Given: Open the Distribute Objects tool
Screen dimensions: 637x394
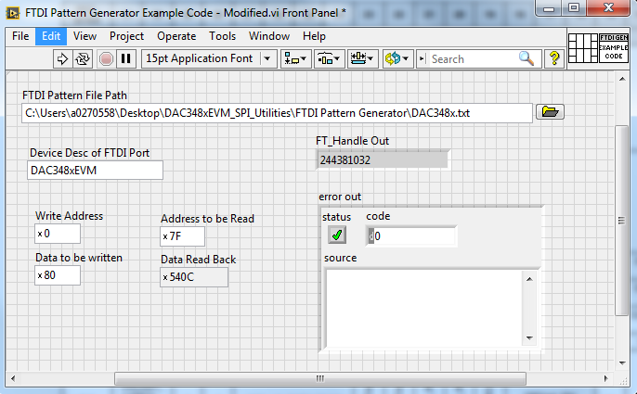Looking at the screenshot, I should point(329,59).
